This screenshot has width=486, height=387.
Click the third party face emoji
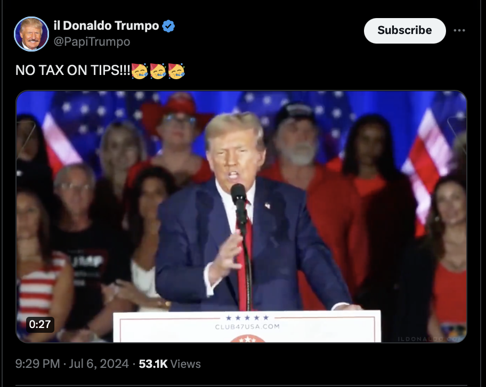coord(176,71)
